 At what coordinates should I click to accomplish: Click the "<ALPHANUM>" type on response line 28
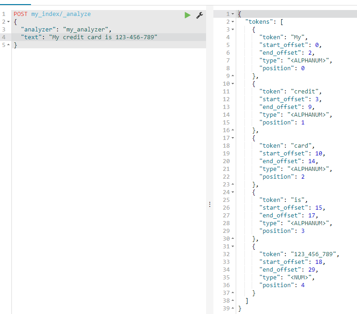(308, 223)
